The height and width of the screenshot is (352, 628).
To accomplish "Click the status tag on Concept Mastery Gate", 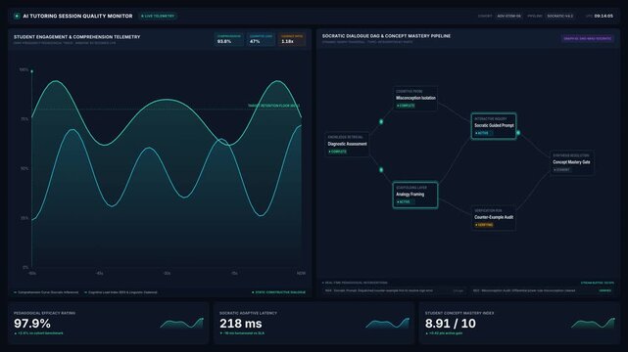I will 562,170.
